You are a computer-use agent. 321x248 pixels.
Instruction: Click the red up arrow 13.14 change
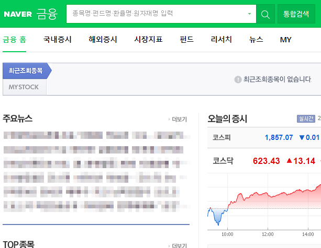[x=301, y=161]
